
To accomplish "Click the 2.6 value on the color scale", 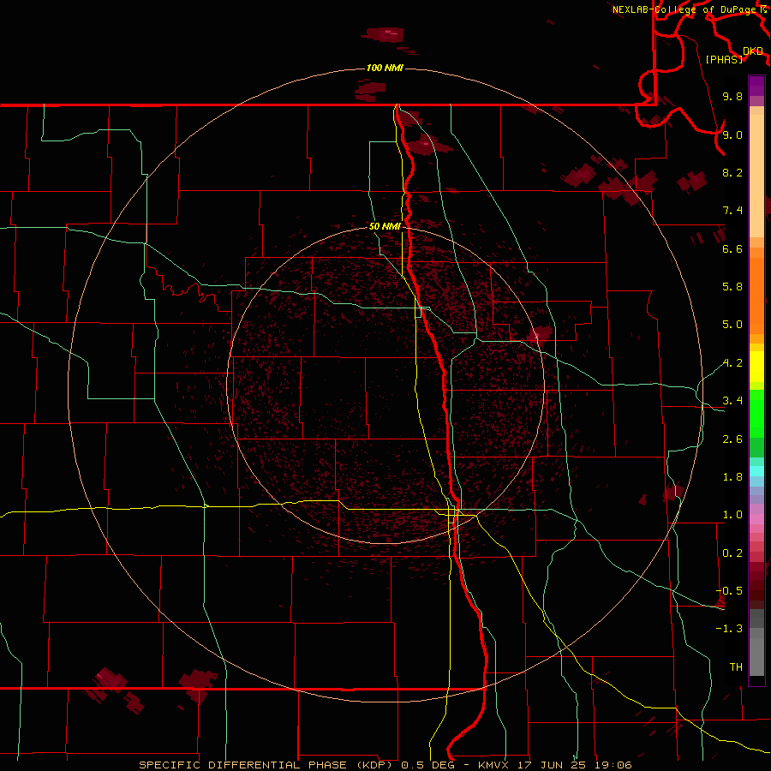I will pyautogui.click(x=732, y=439).
